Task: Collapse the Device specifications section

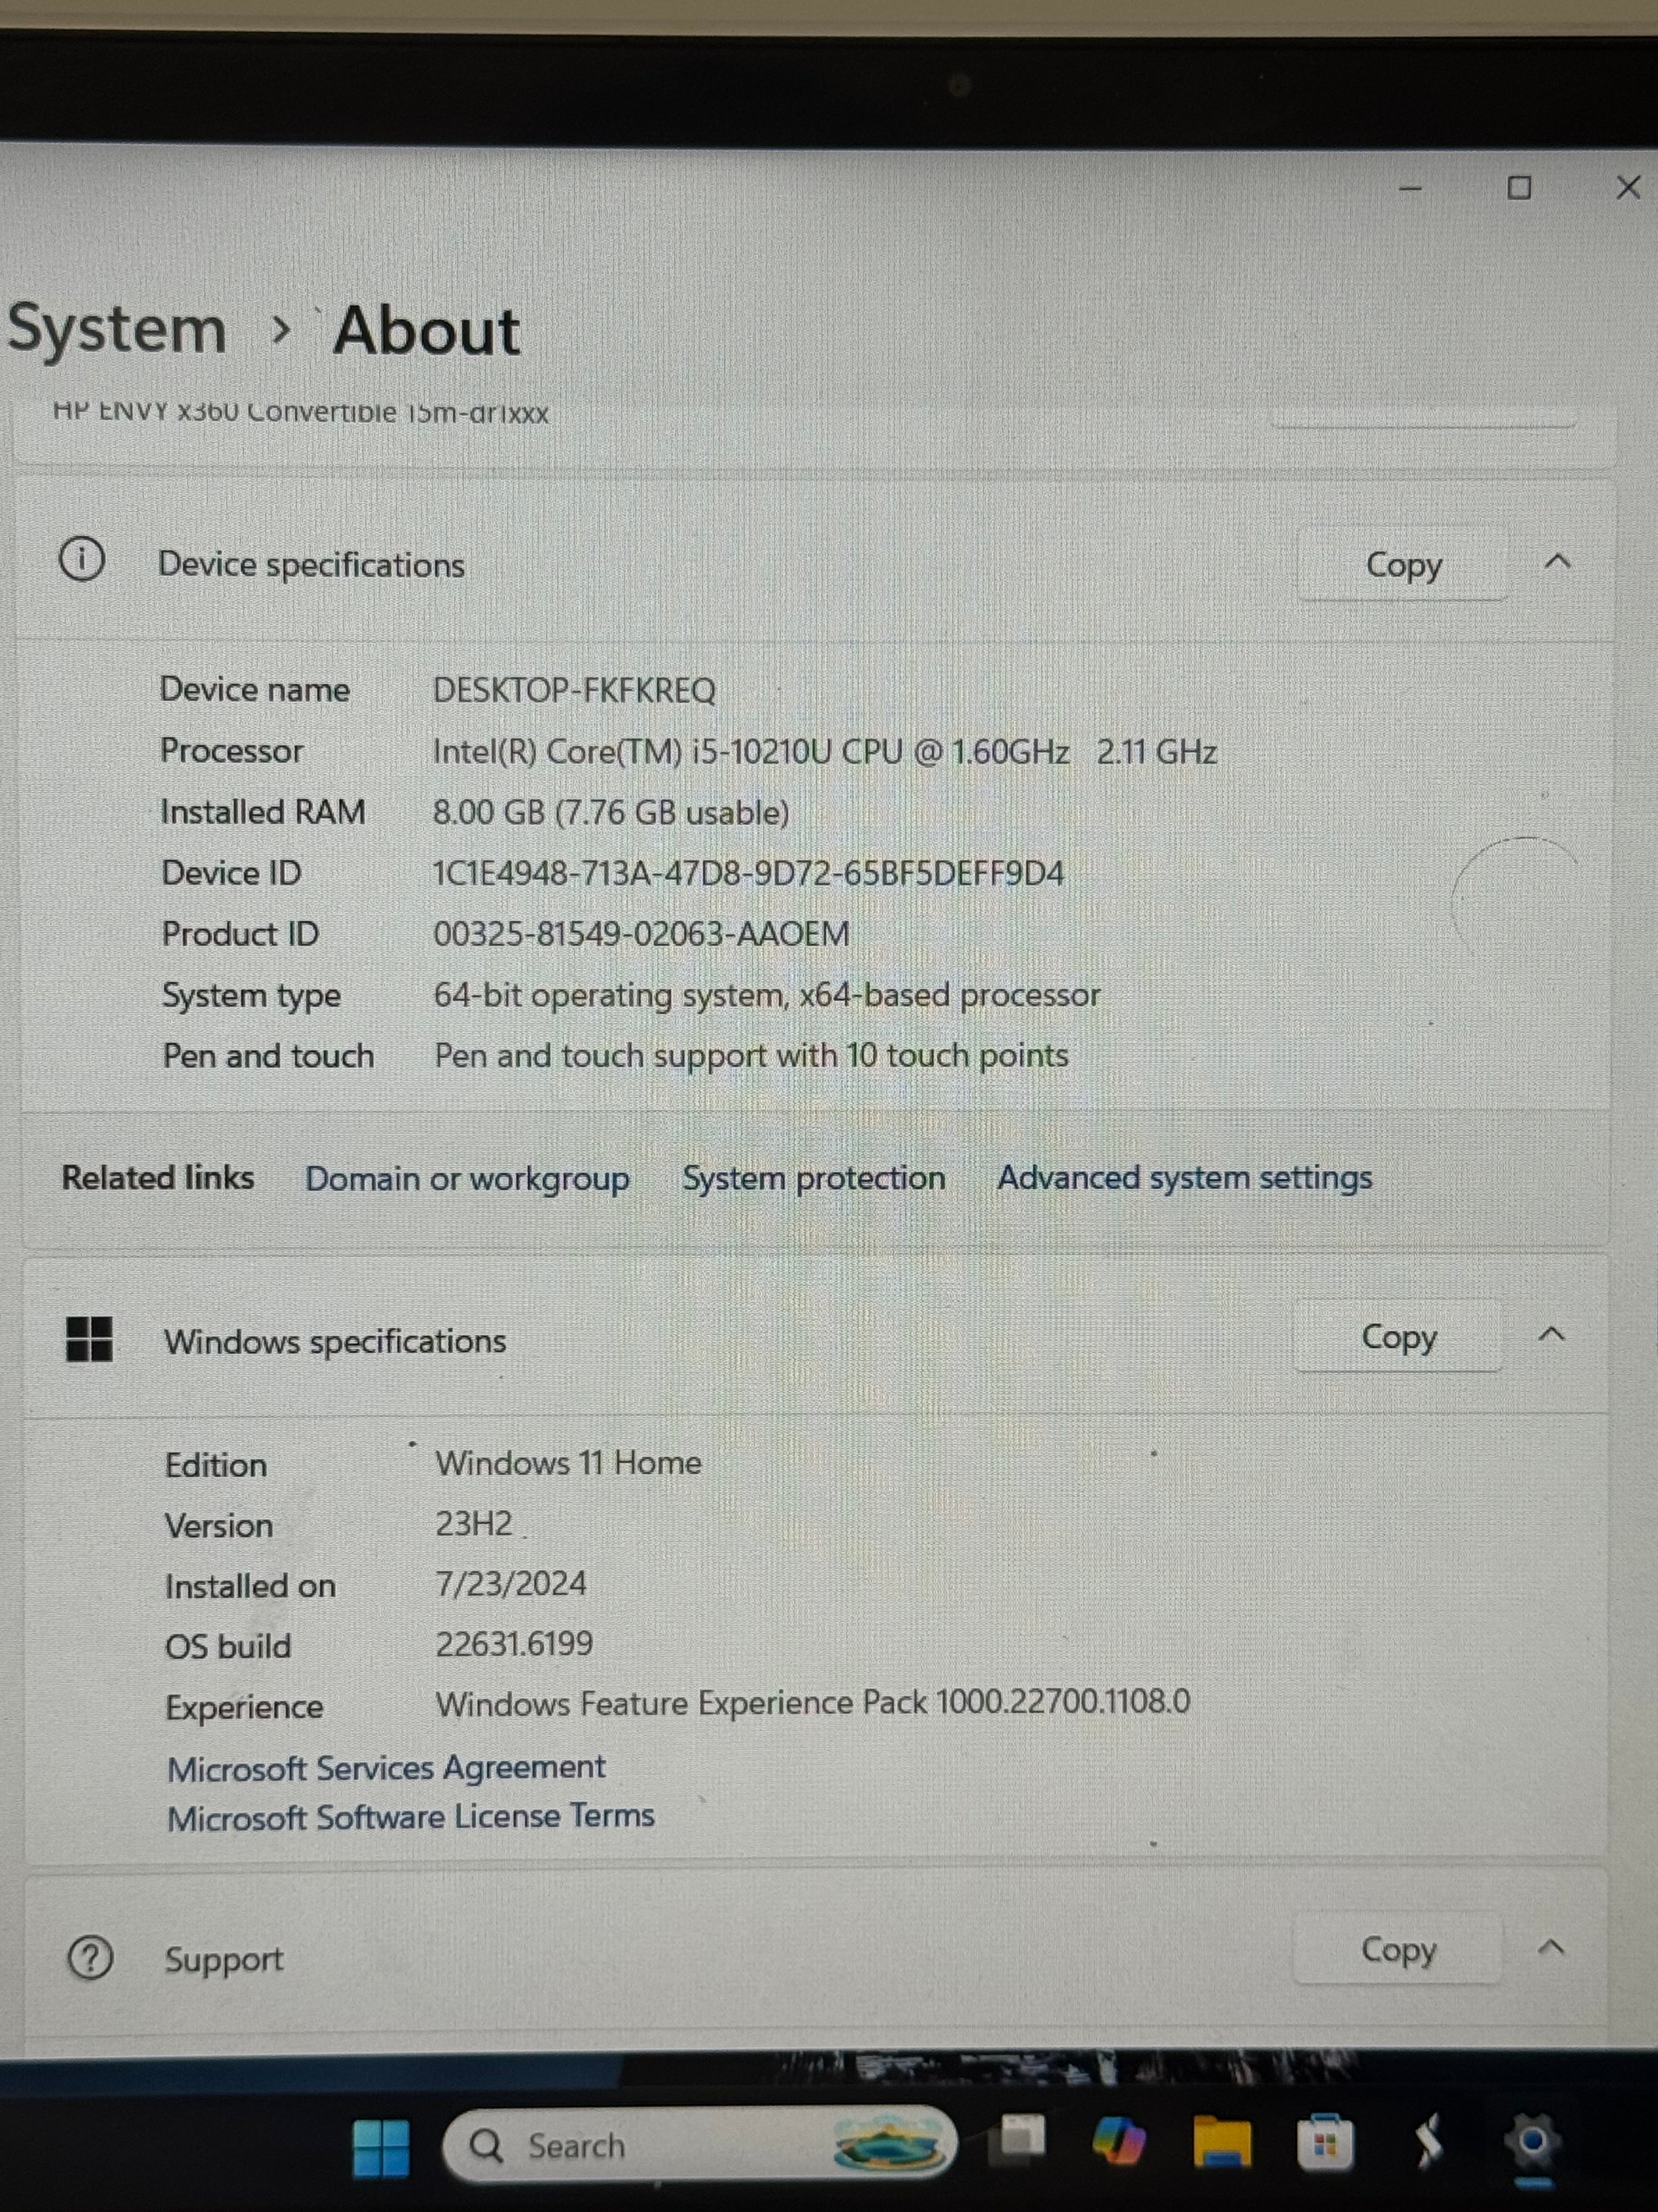Action: 1557,562
